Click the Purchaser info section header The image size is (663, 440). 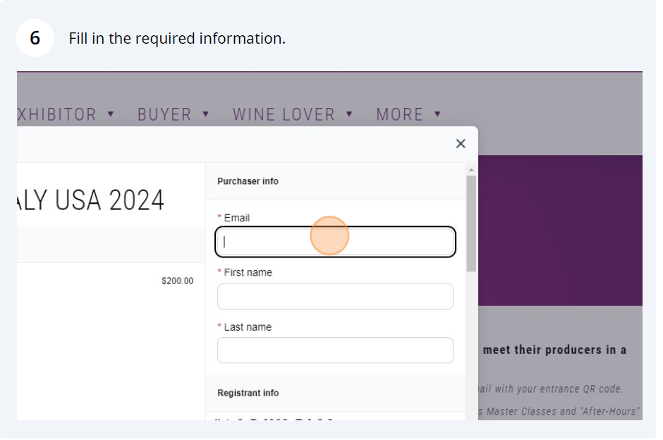pos(248,181)
